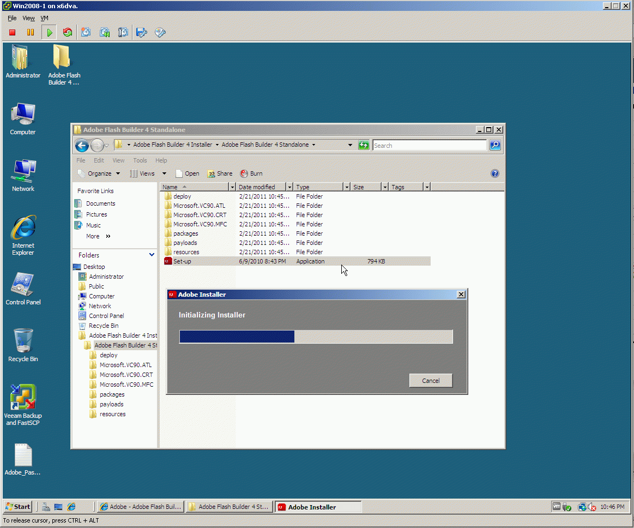Open the recent pages dropdown beside Forward

point(107,145)
